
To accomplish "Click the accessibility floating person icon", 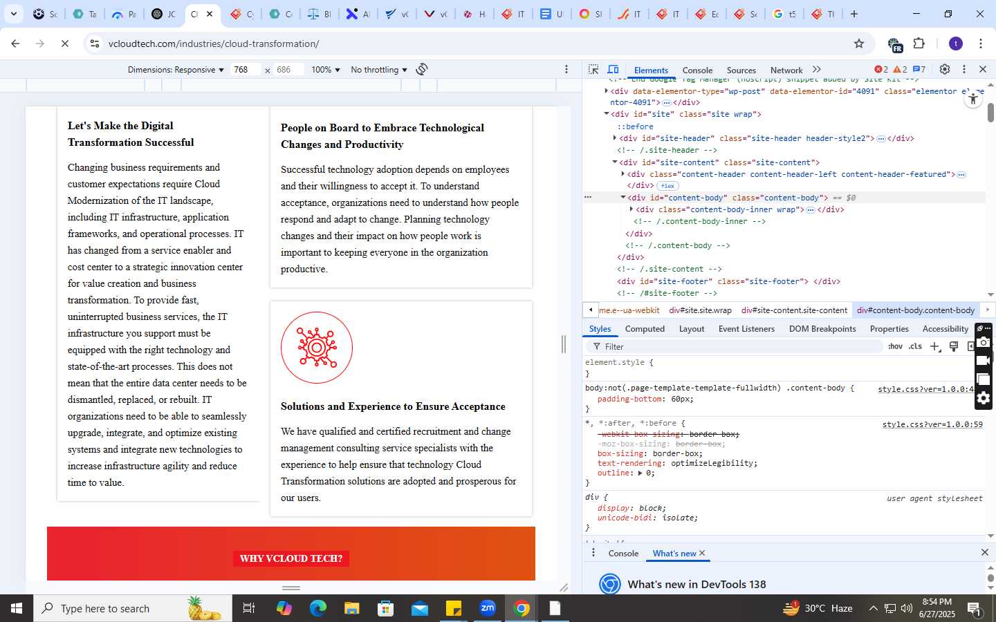I will coord(973,99).
